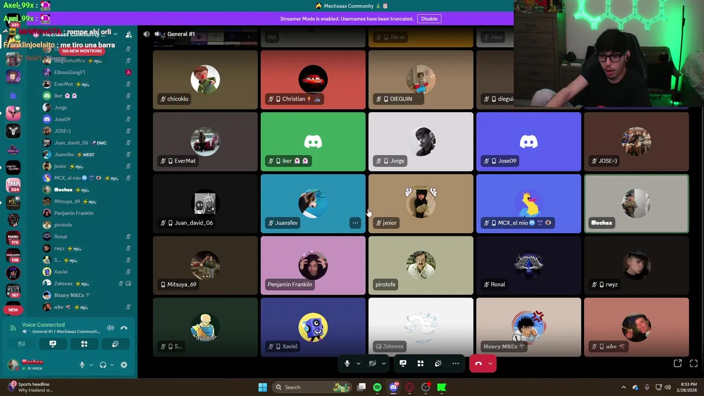The image size is (704, 396).
Task: Click the Voice Connected status text
Action: pyautogui.click(x=43, y=324)
